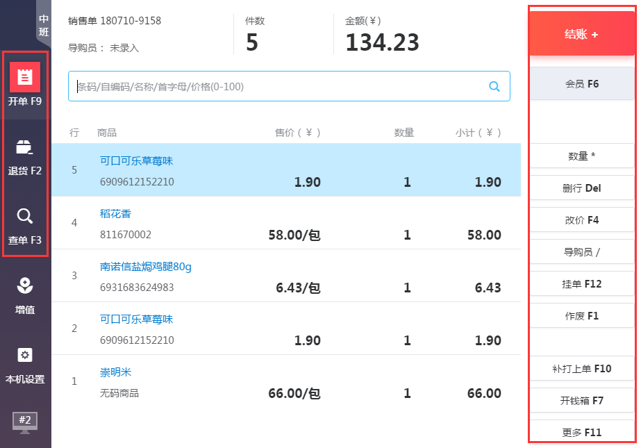Open the cash drawer with 开钱箱 F7
The height and width of the screenshot is (448, 641).
(582, 401)
